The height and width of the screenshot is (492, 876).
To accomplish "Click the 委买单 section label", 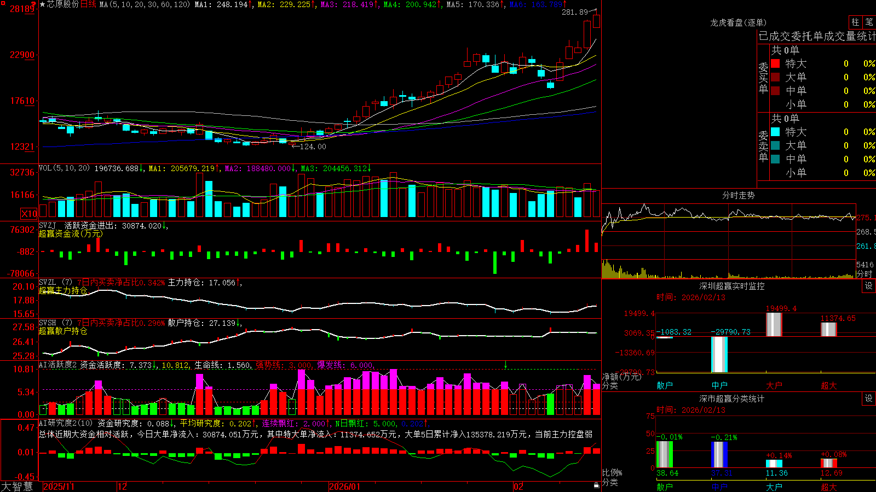I will [x=763, y=77].
